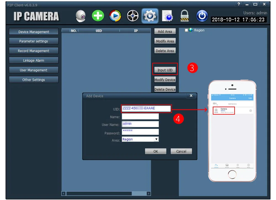Expand the Area dropdown arrow
The image size is (276, 200).
[156, 139]
